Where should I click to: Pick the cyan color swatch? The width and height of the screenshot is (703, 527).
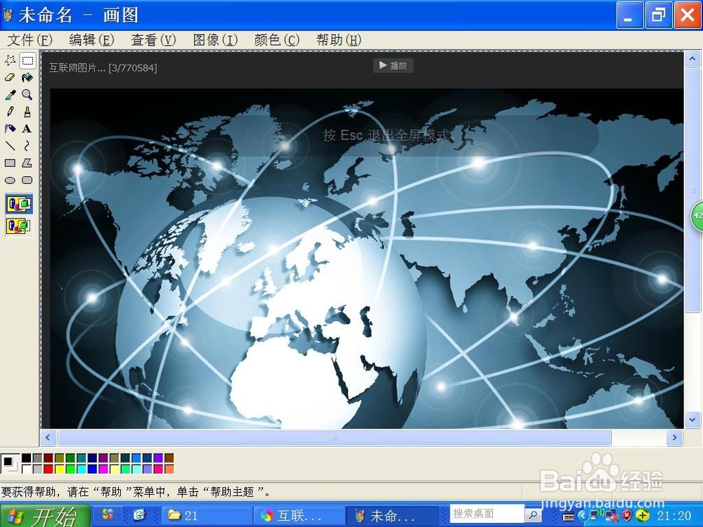(81, 469)
